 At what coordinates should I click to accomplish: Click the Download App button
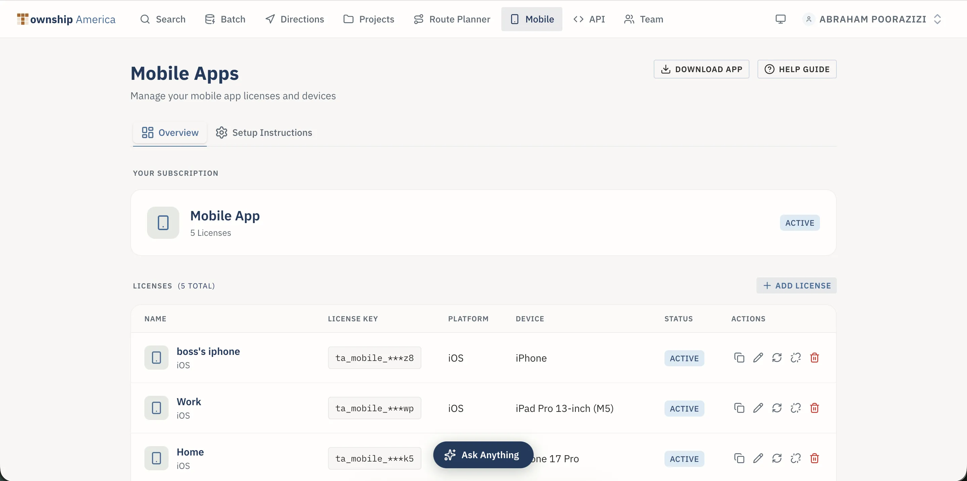coord(701,69)
